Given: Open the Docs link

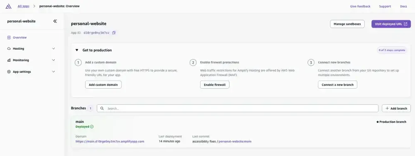Looking at the screenshot, I should pyautogui.click(x=403, y=6).
